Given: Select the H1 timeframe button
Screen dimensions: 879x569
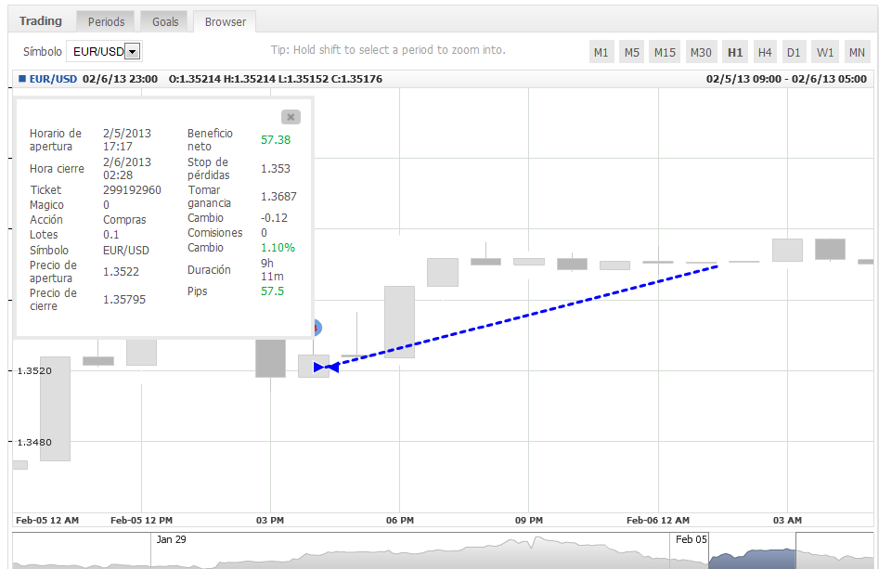Looking at the screenshot, I should point(735,52).
